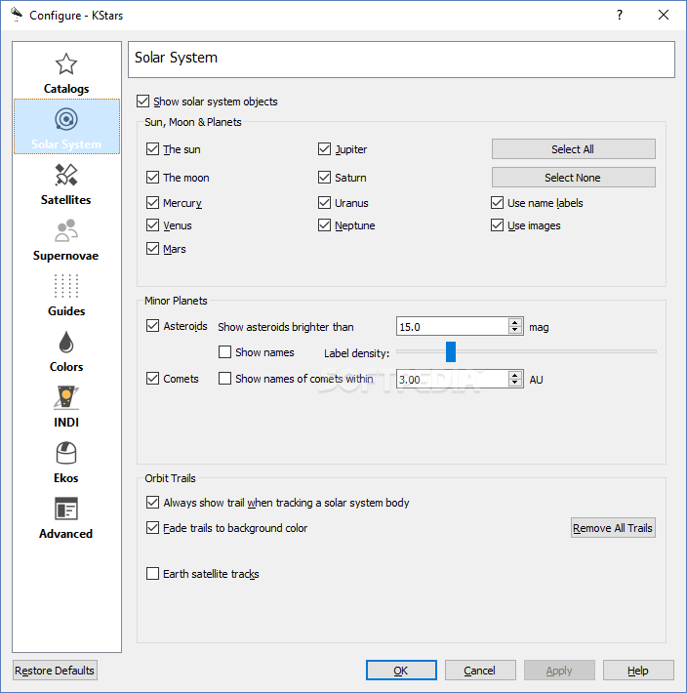
Task: Click the Label density slider handle
Action: coord(451,351)
